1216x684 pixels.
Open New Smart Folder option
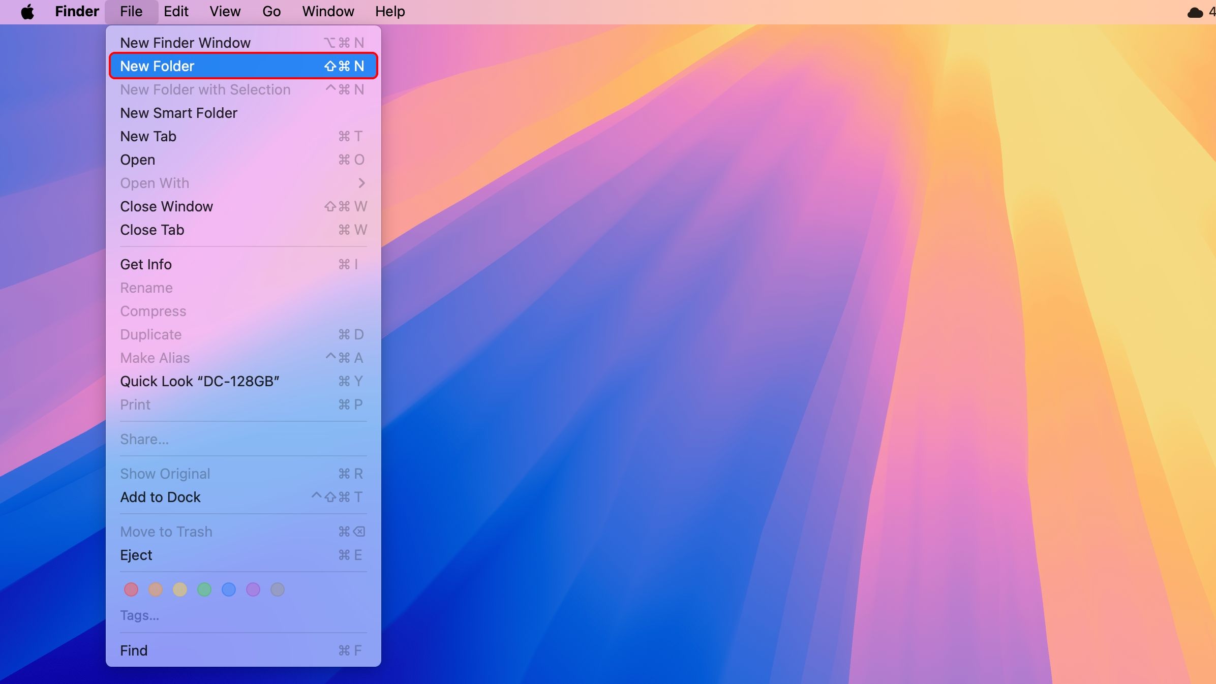coord(179,113)
